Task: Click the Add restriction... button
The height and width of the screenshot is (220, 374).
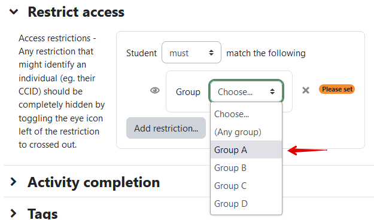Action: click(166, 128)
